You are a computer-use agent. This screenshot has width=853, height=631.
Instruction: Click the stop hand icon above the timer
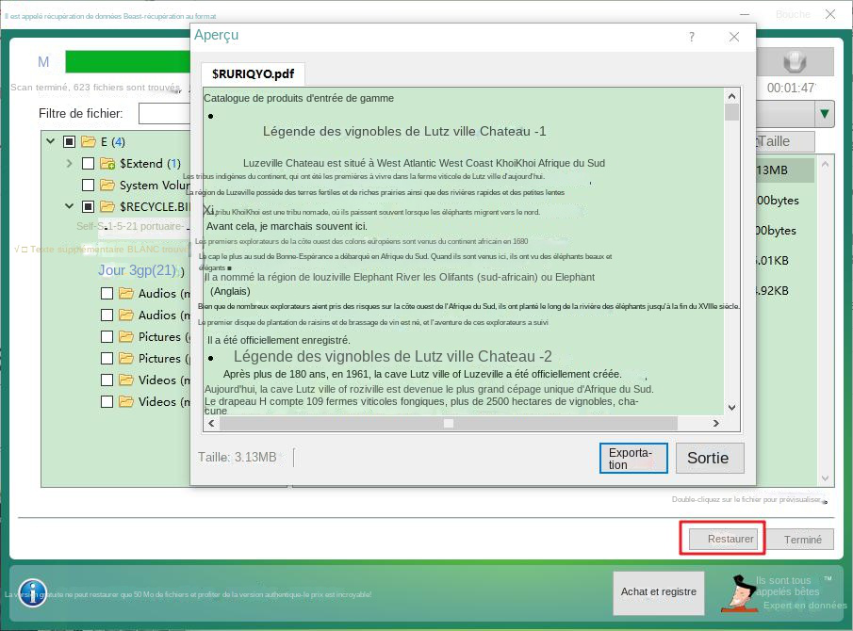(795, 62)
